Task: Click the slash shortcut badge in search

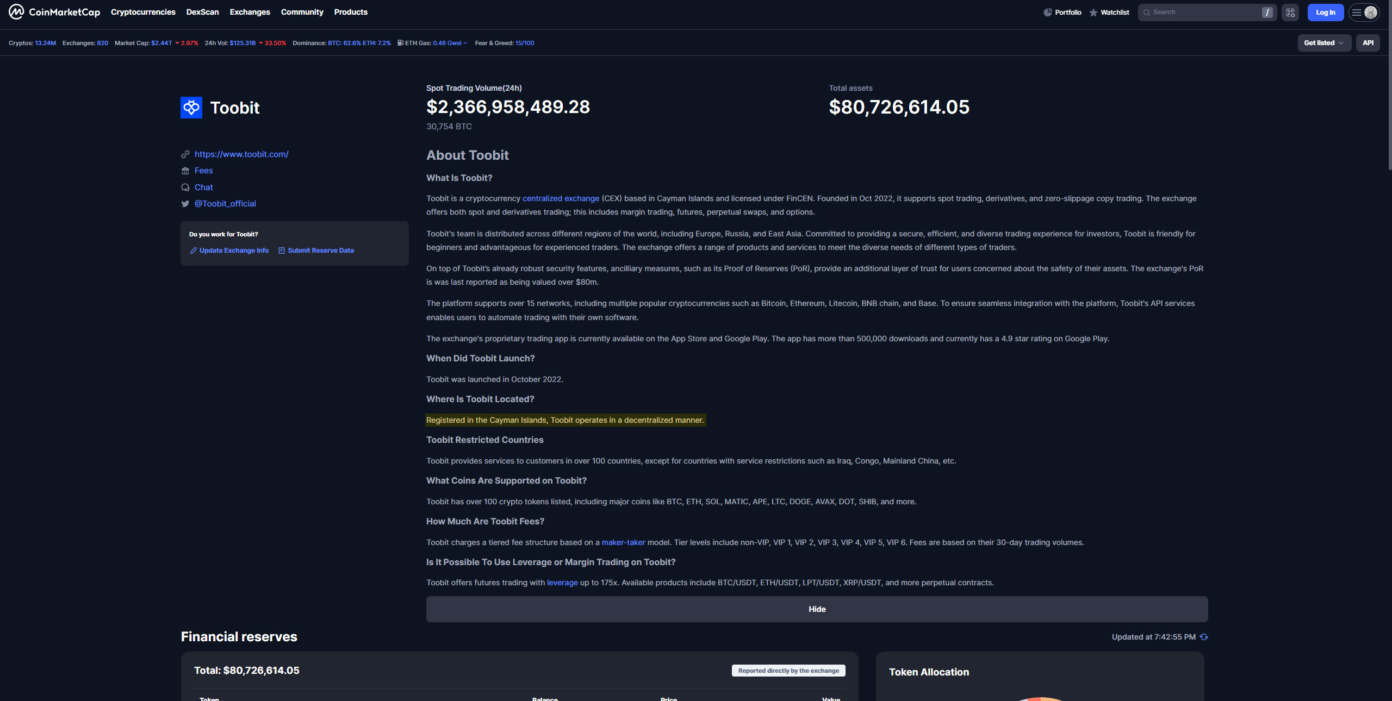Action: 1267,12
